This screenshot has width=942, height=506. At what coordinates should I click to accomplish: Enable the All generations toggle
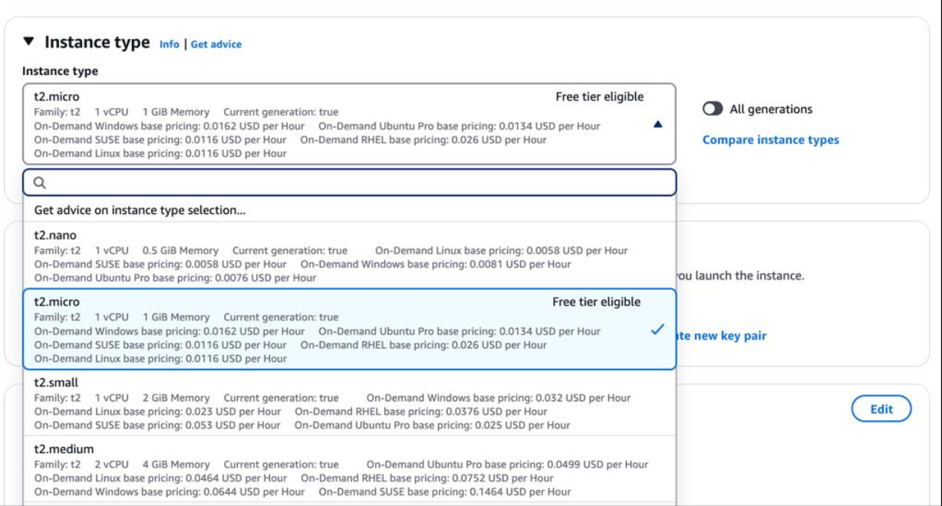pyautogui.click(x=713, y=109)
